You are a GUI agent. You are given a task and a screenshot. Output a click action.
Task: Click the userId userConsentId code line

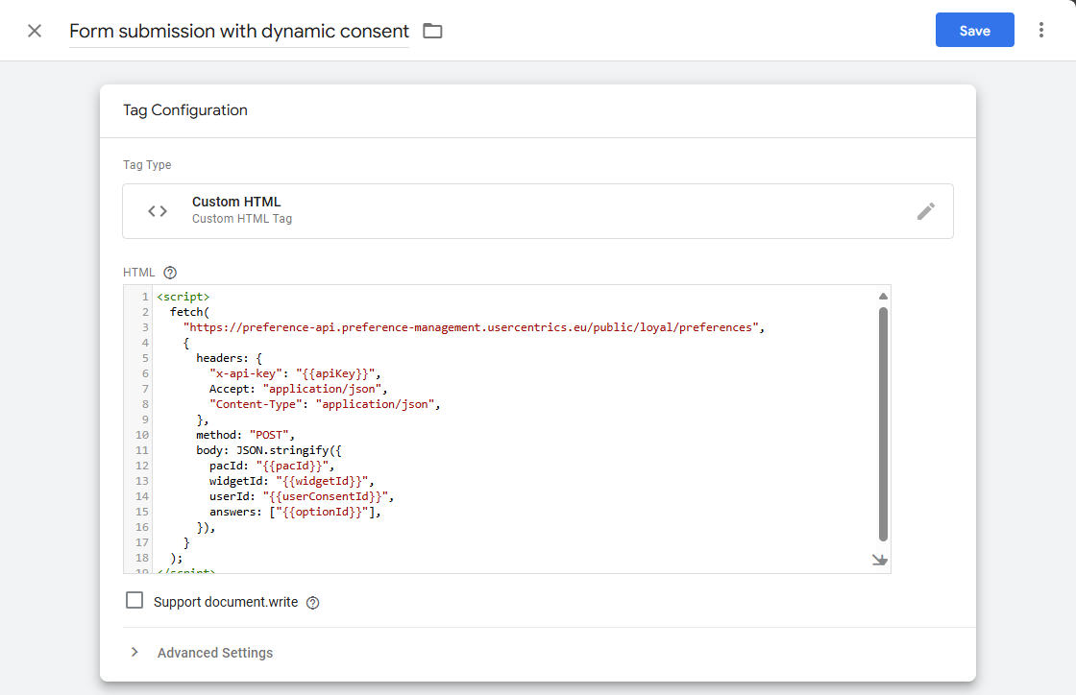302,496
